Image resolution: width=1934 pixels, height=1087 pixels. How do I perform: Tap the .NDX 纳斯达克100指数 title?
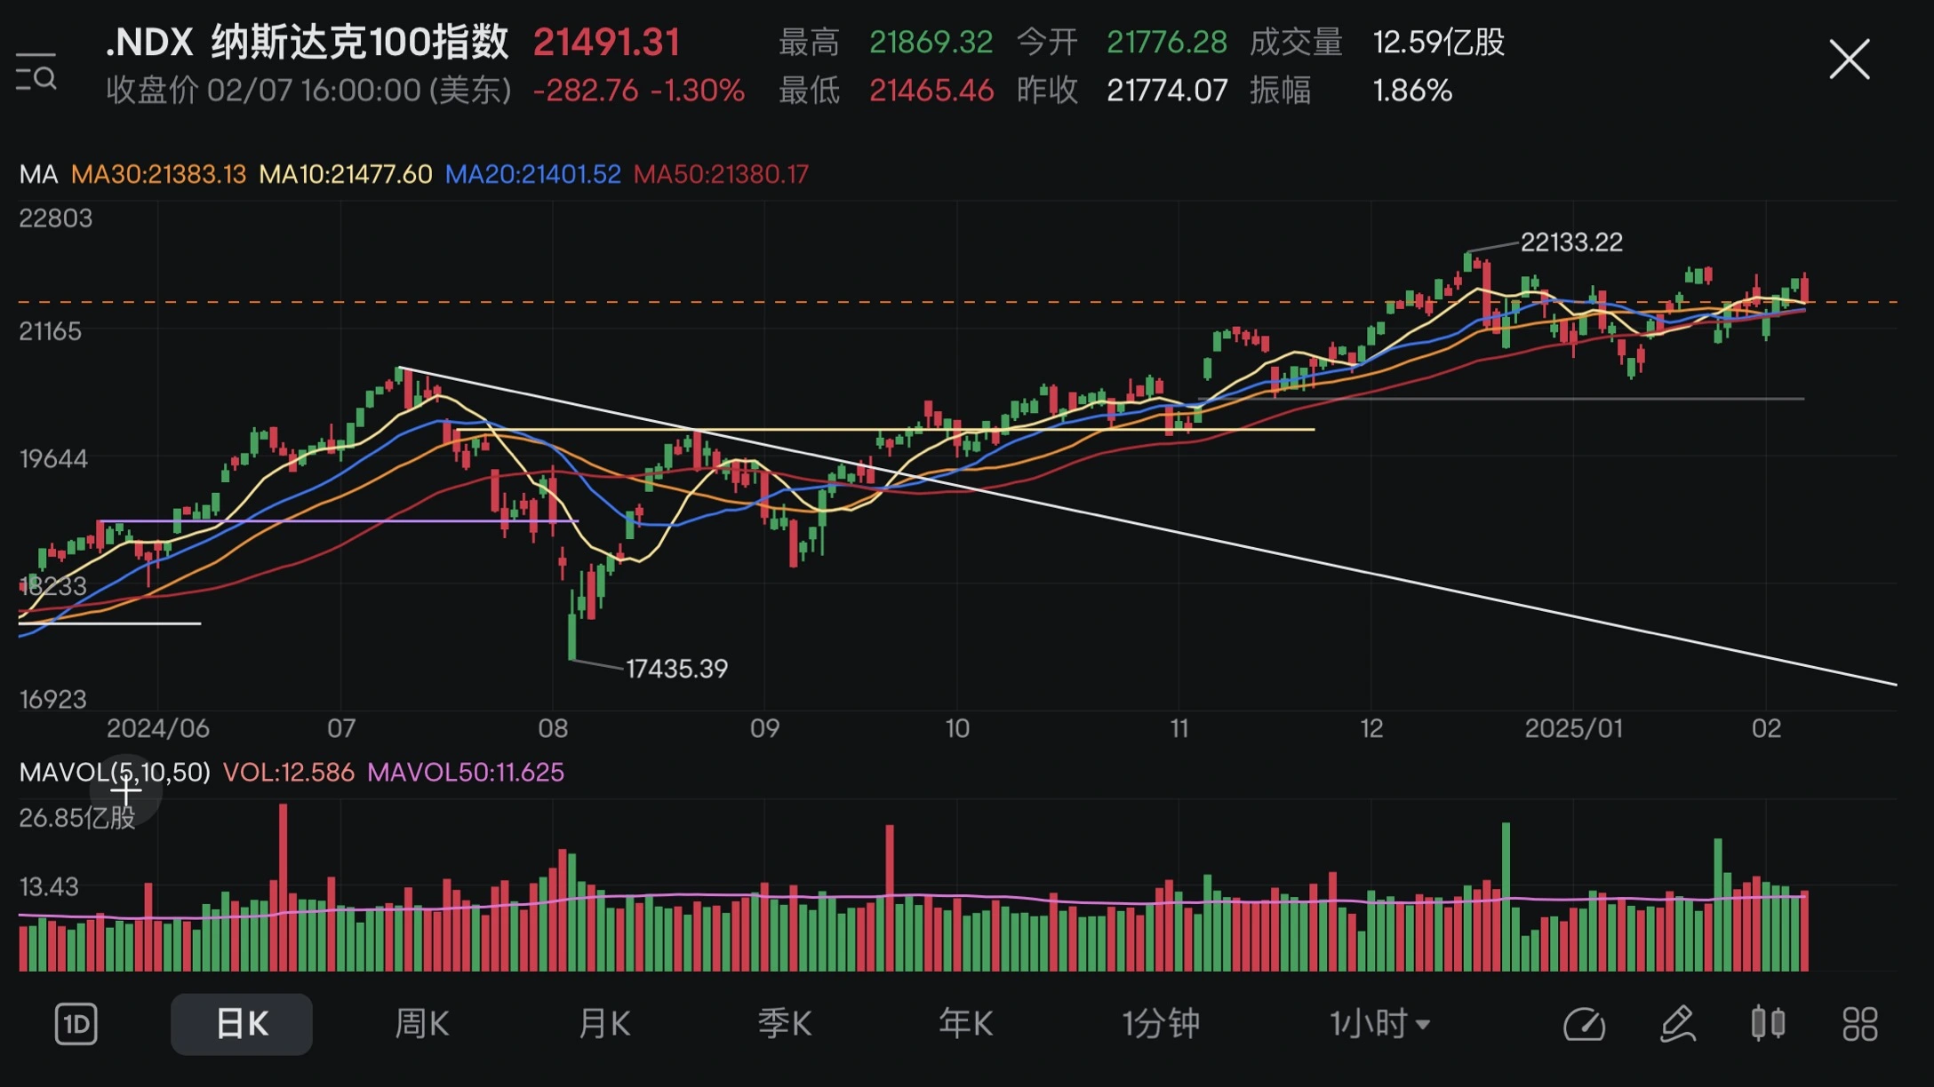click(307, 42)
